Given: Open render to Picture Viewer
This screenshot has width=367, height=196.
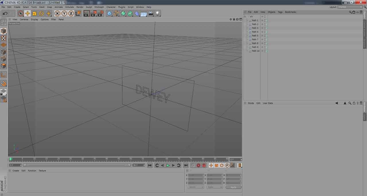Looking at the screenshot, I should [93, 13].
